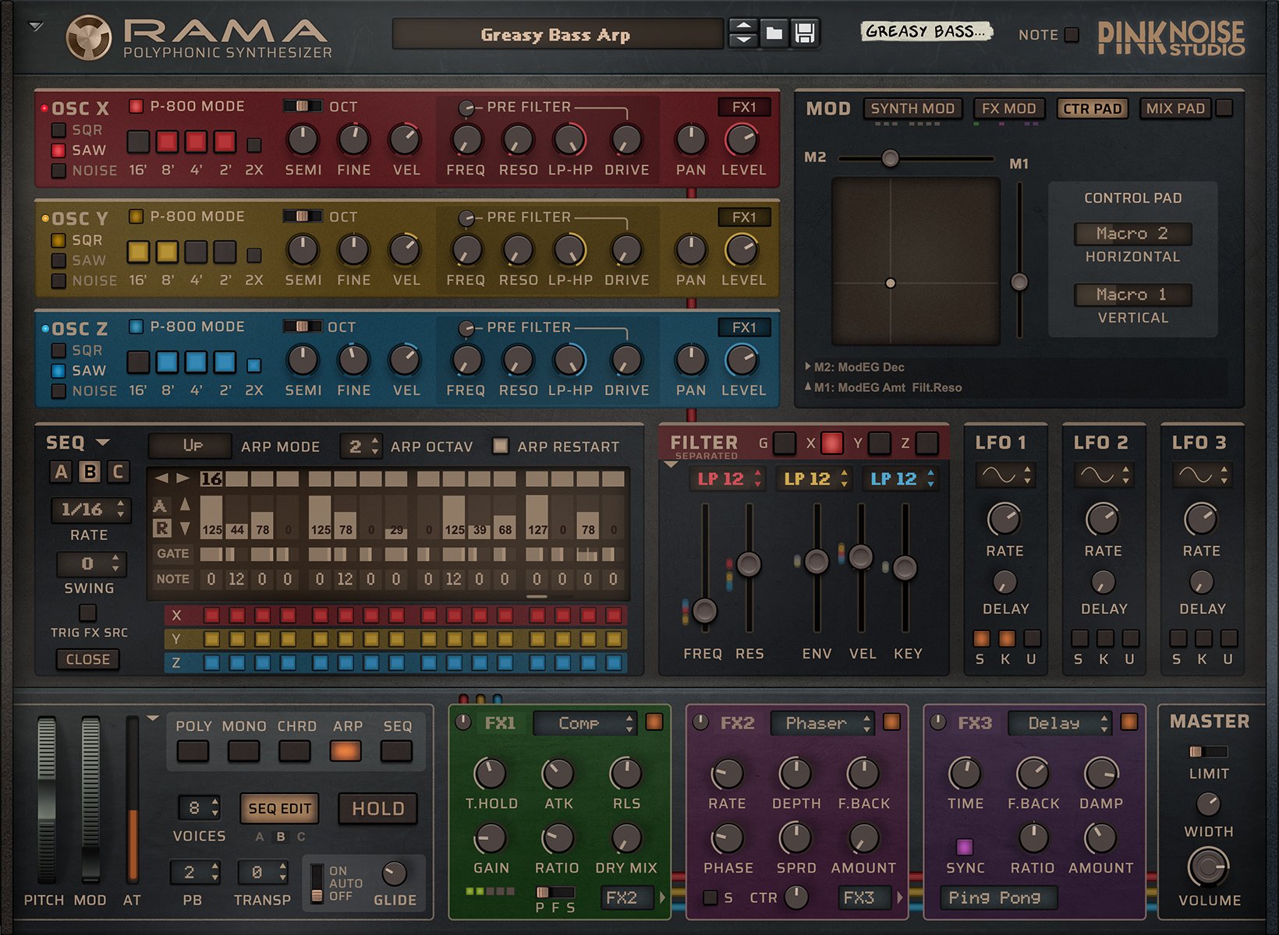
Task: Switch to the MIX PAD tab
Action: [x=1174, y=108]
